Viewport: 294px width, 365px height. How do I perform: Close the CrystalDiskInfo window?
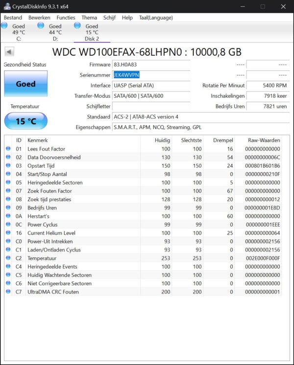[283, 6]
